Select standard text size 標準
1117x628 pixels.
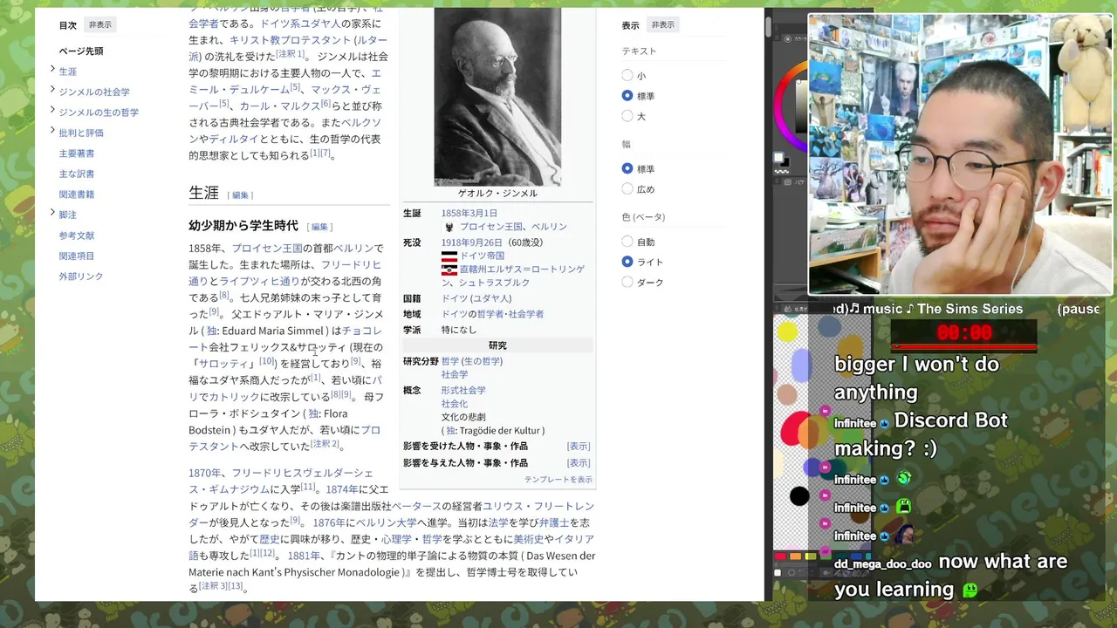[x=627, y=96]
